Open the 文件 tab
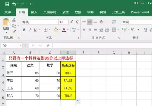The image size is (152, 106). pos(8,12)
